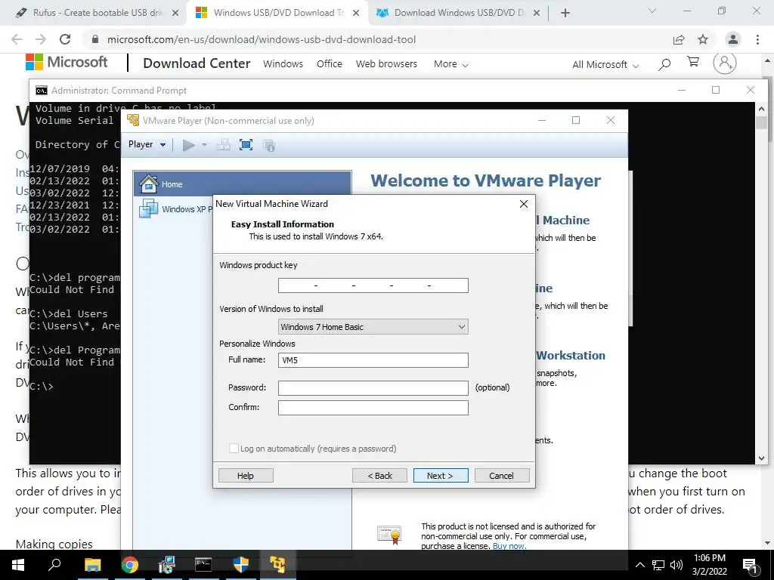Bookmark this page with the star icon
The width and height of the screenshot is (774, 580).
(x=703, y=39)
